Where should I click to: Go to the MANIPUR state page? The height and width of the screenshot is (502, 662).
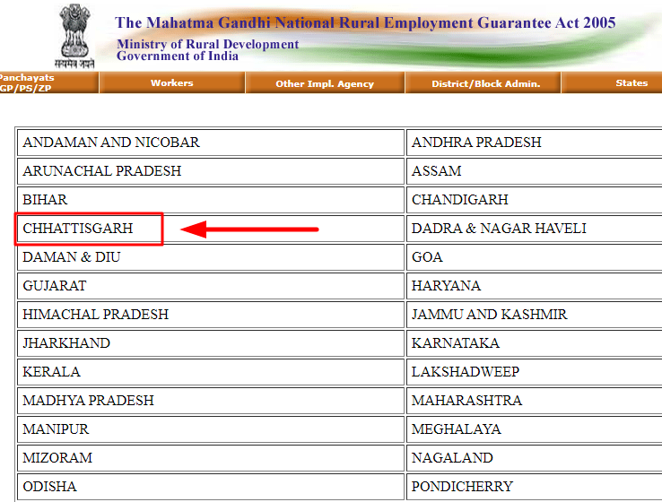(x=56, y=429)
